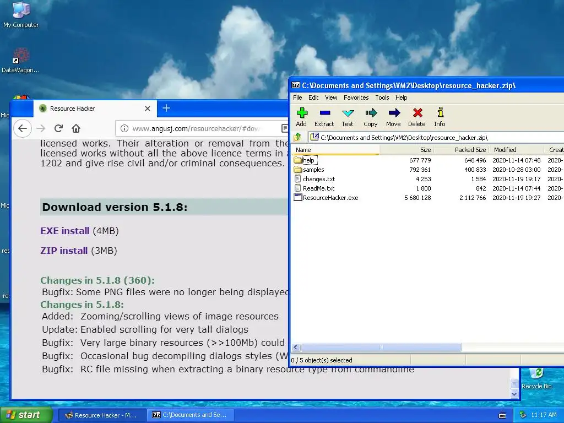Click the taskbar keyboard icon

(502, 415)
